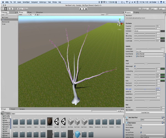Open Geometry Mode dropdown
166x138 pixels.
pyautogui.click(x=150, y=51)
